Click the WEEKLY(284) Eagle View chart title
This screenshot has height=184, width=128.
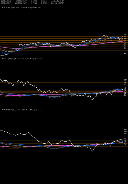[x=22, y=59]
